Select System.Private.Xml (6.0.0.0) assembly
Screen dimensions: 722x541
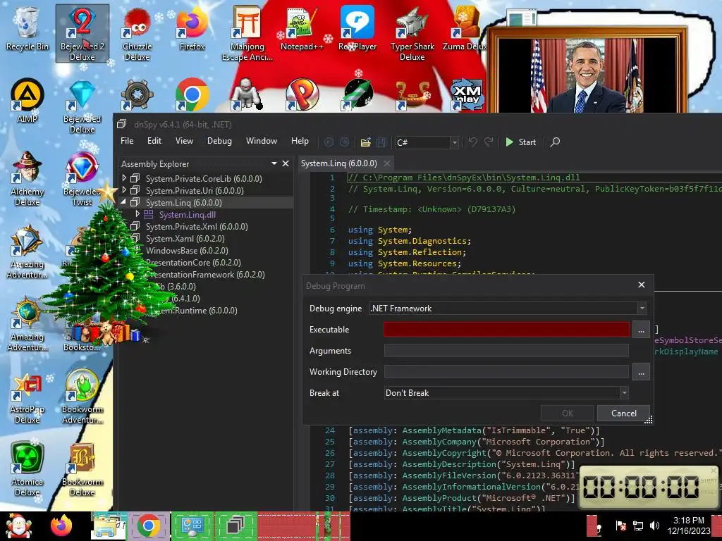[x=197, y=226]
